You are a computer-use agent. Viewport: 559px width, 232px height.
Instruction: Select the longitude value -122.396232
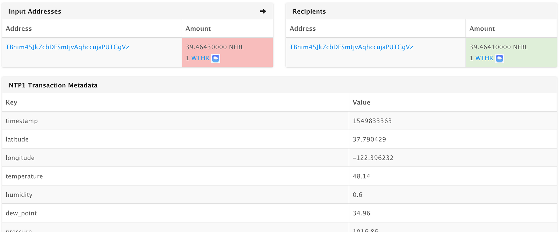(373, 158)
